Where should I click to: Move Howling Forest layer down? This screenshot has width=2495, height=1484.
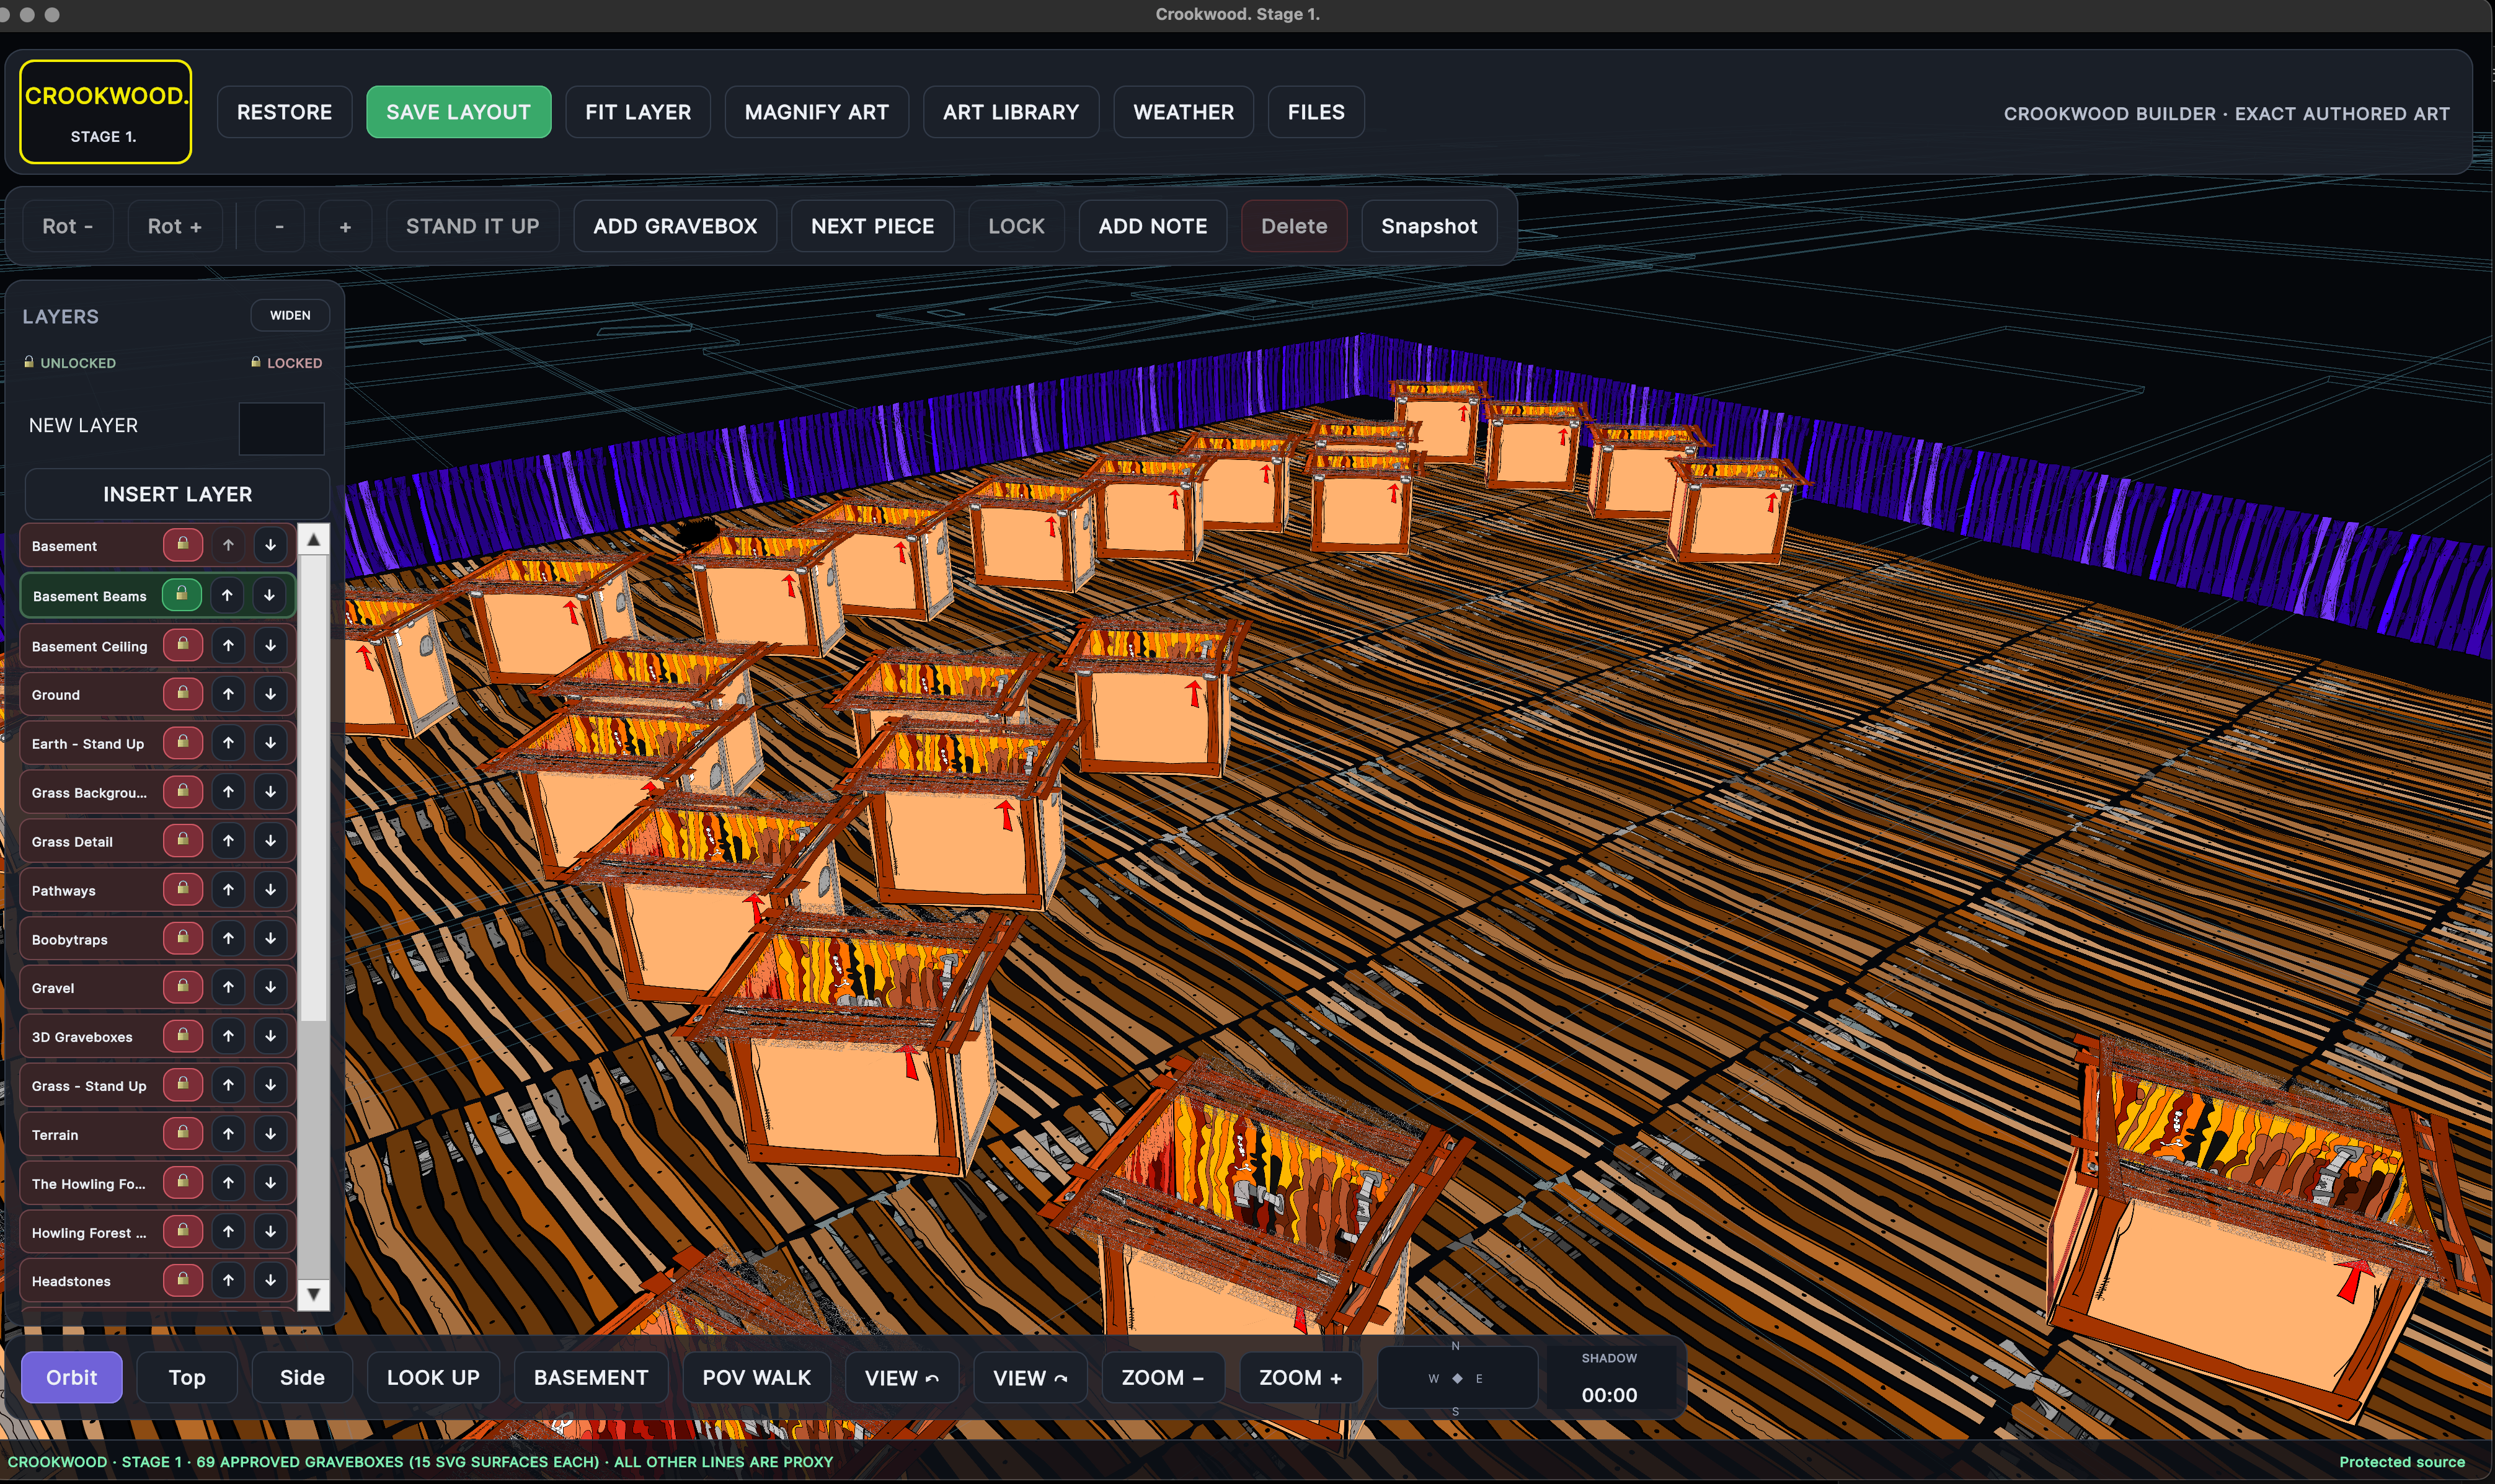(270, 1232)
